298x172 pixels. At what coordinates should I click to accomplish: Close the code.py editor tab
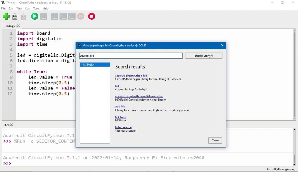[19, 26]
